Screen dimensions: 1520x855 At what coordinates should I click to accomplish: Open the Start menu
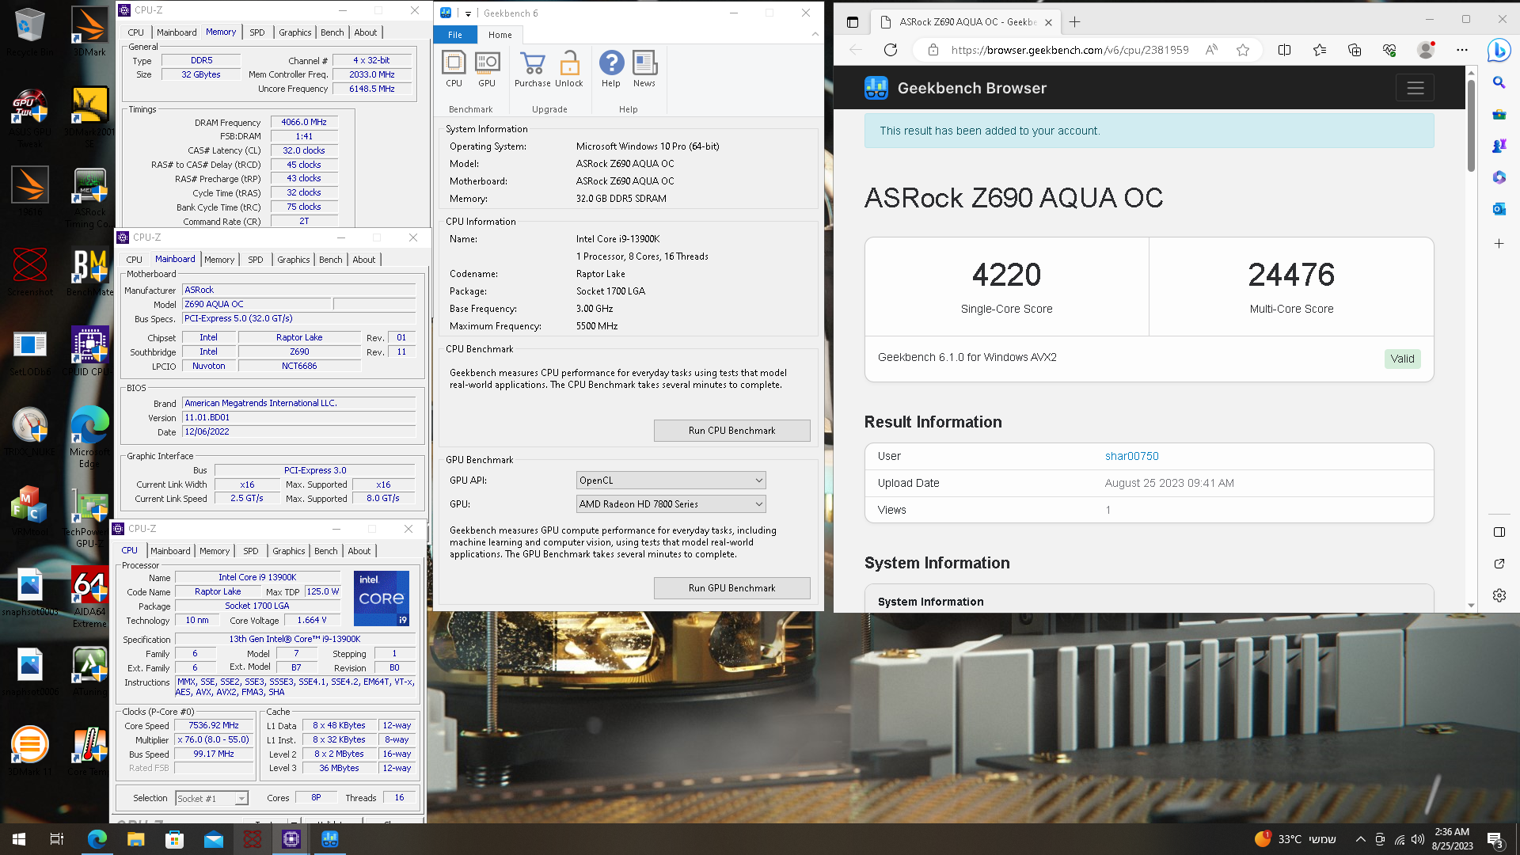(19, 839)
